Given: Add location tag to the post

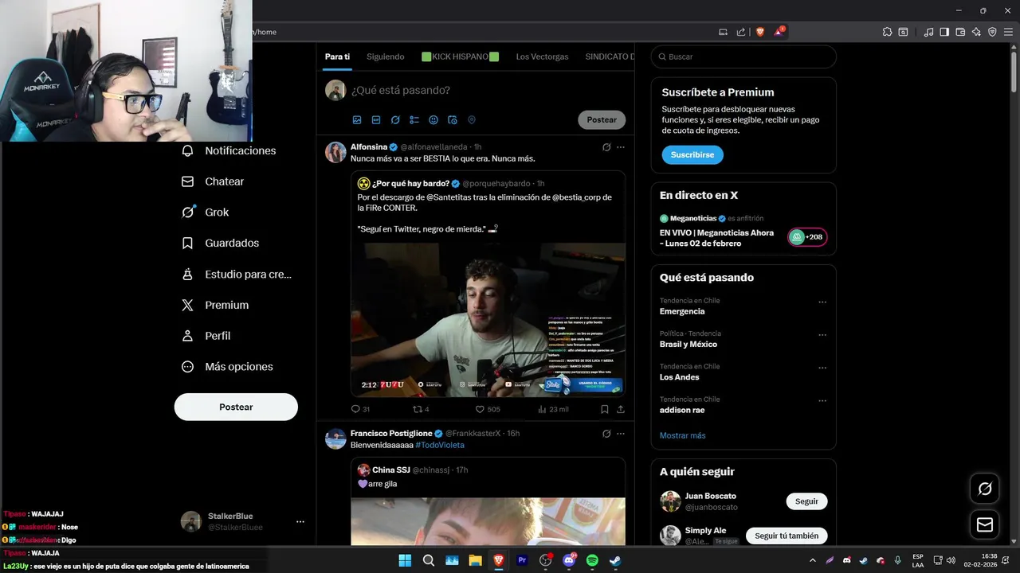Looking at the screenshot, I should pos(472,120).
